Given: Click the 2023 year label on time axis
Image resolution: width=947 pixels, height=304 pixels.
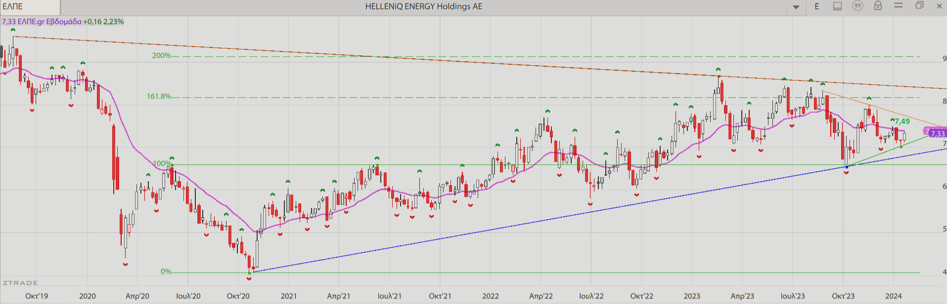Looking at the screenshot, I should point(692,296).
